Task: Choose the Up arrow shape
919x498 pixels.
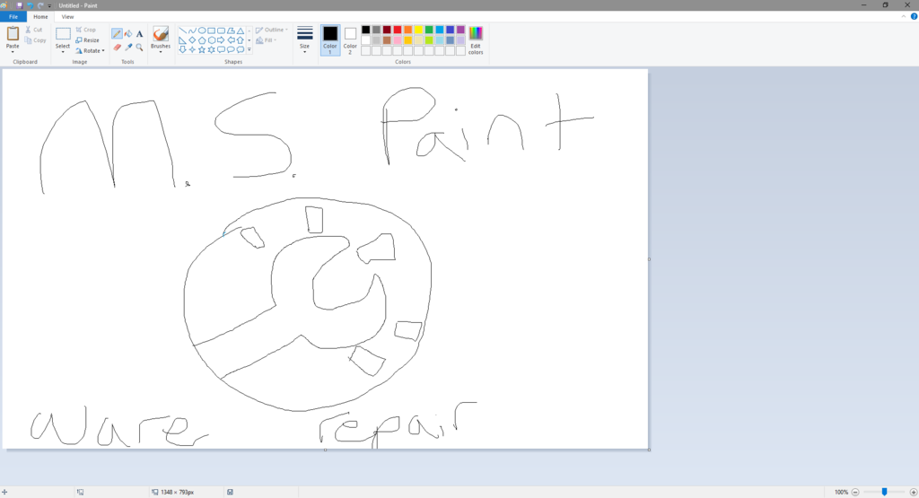Action: coord(241,40)
